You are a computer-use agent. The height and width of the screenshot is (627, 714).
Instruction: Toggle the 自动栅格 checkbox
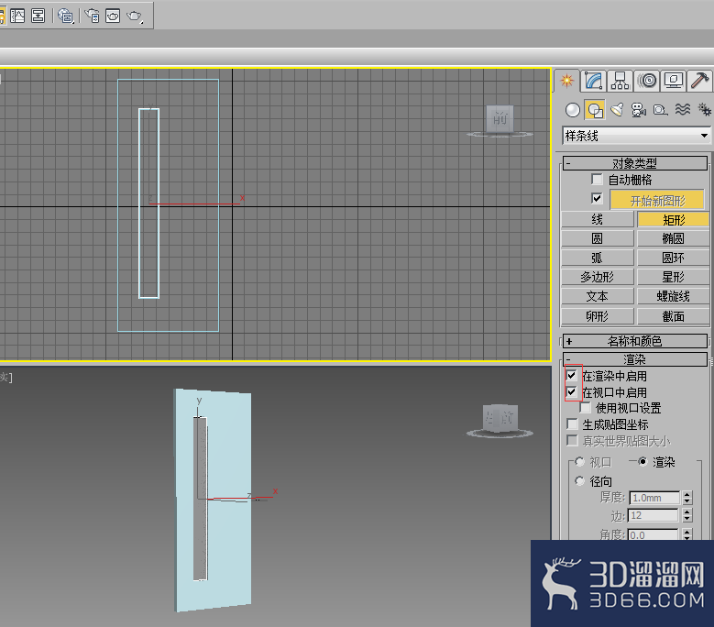[597, 180]
